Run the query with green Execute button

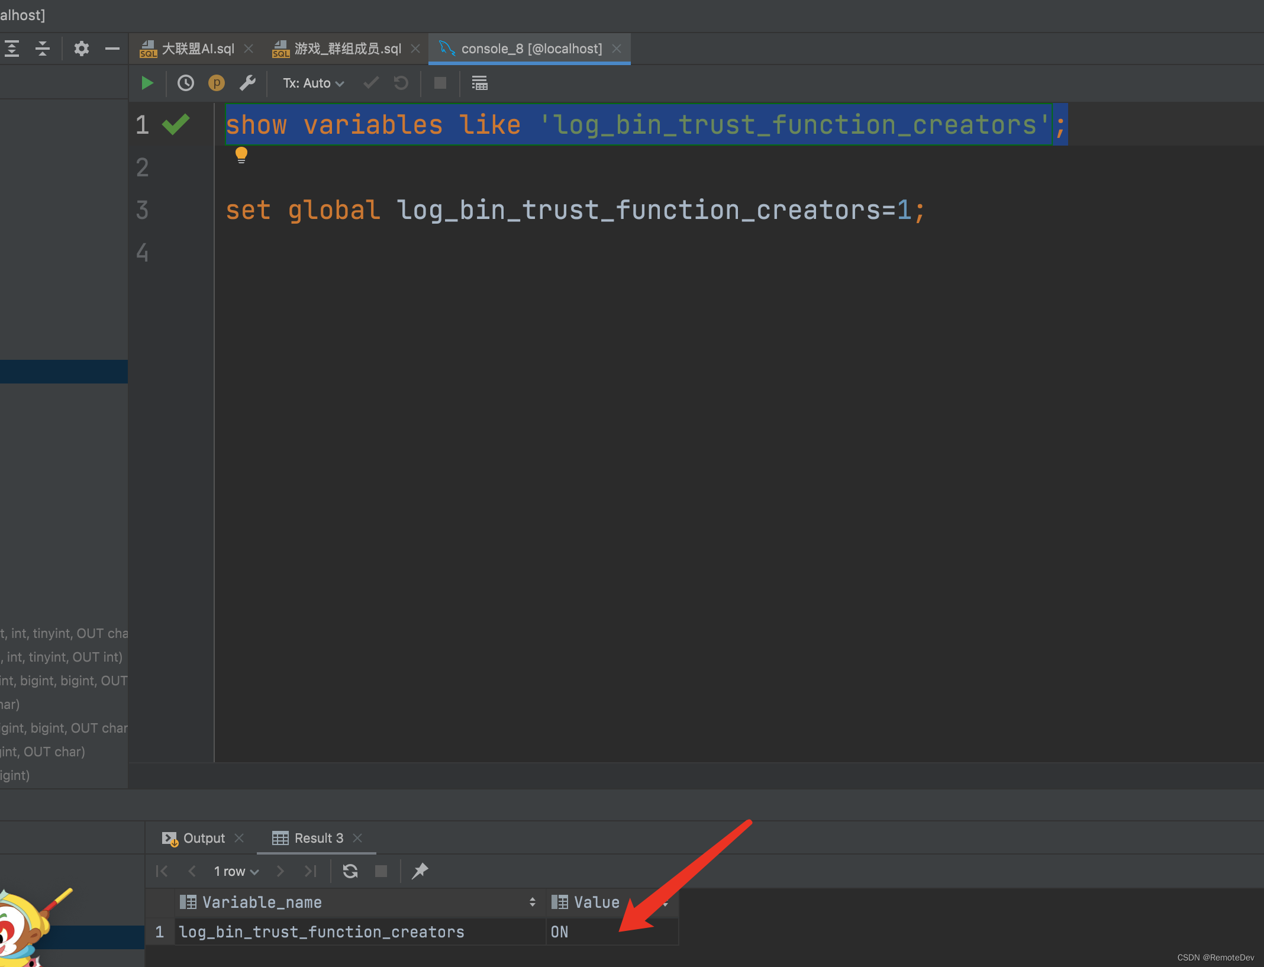coord(147,83)
